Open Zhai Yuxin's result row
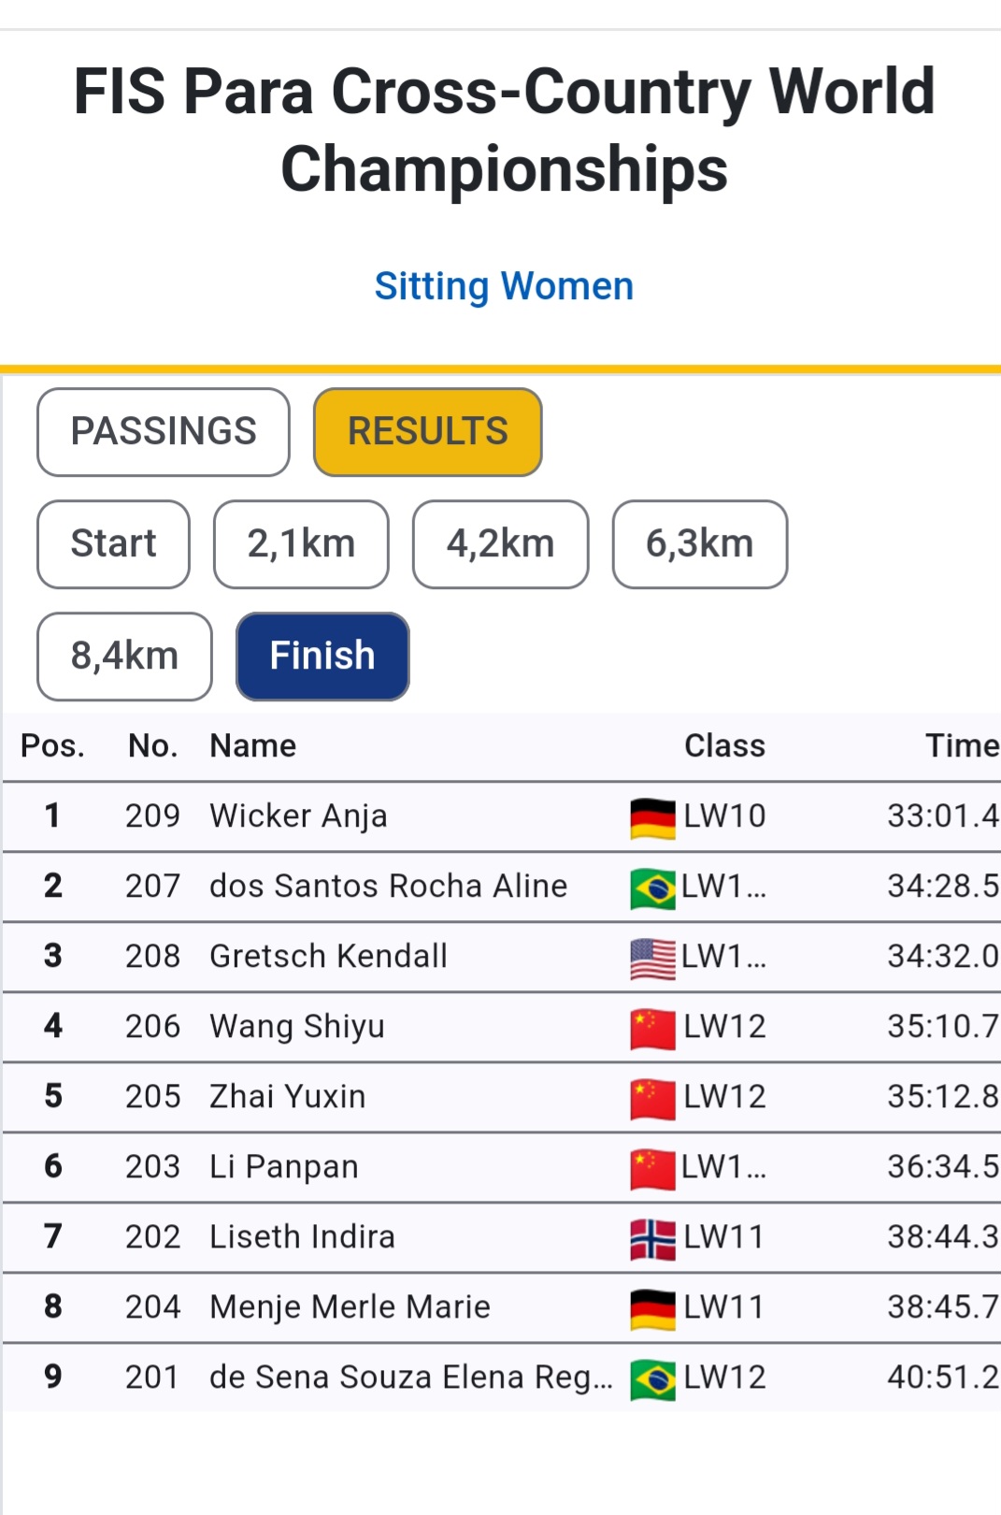The width and height of the screenshot is (1001, 1515). [502, 1097]
